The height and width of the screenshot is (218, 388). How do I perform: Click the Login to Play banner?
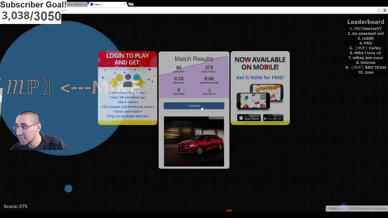[127, 59]
